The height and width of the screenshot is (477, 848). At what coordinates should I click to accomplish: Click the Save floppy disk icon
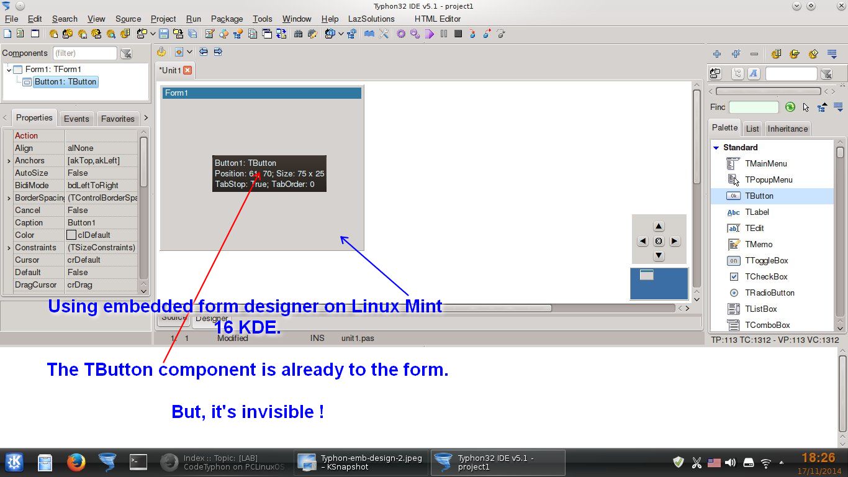[x=164, y=34]
